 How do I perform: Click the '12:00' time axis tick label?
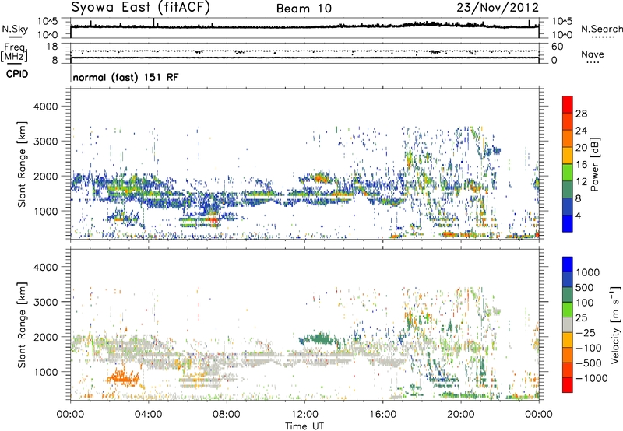tap(304, 415)
